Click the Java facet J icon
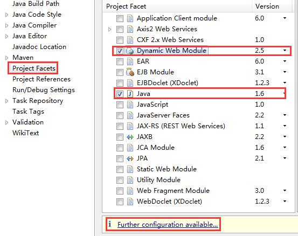 [130, 94]
